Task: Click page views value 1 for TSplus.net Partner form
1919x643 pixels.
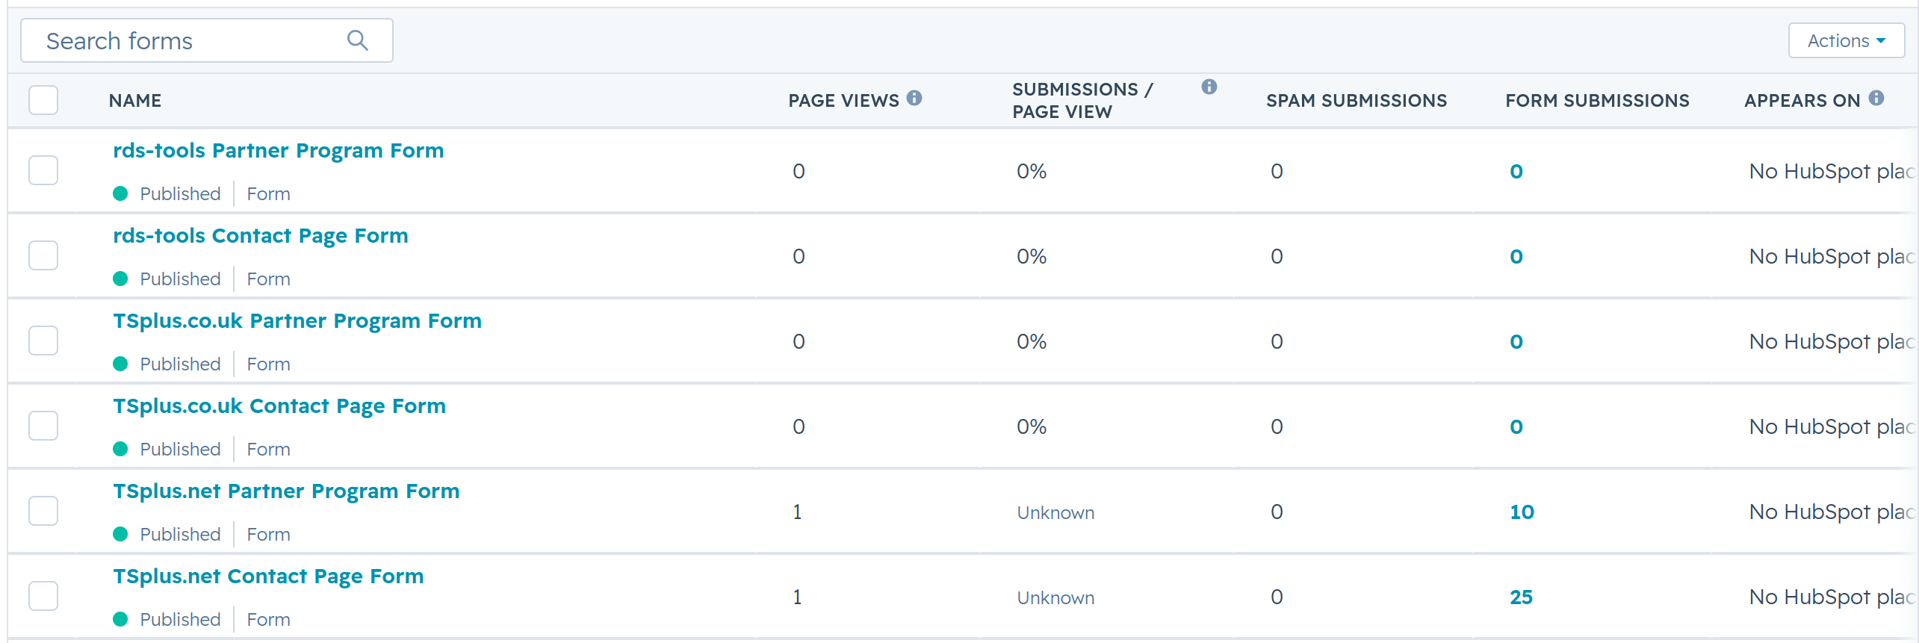Action: click(797, 512)
